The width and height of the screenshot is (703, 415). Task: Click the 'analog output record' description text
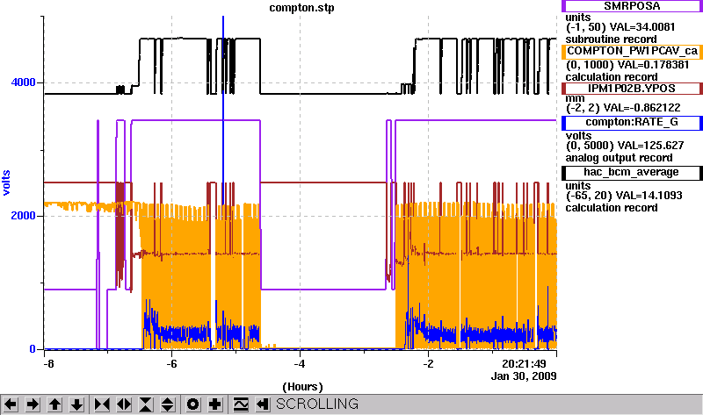click(619, 158)
